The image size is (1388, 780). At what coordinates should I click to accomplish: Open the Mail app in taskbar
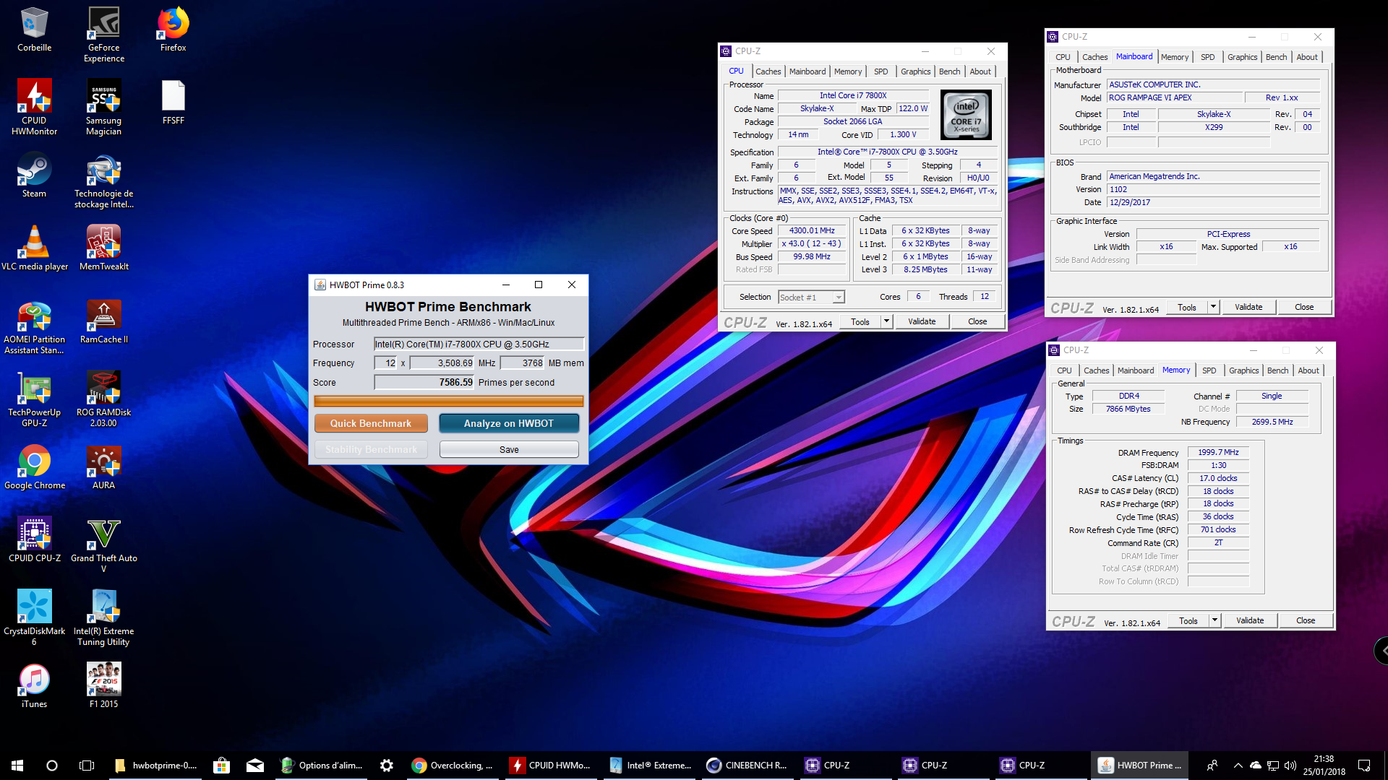tap(255, 766)
